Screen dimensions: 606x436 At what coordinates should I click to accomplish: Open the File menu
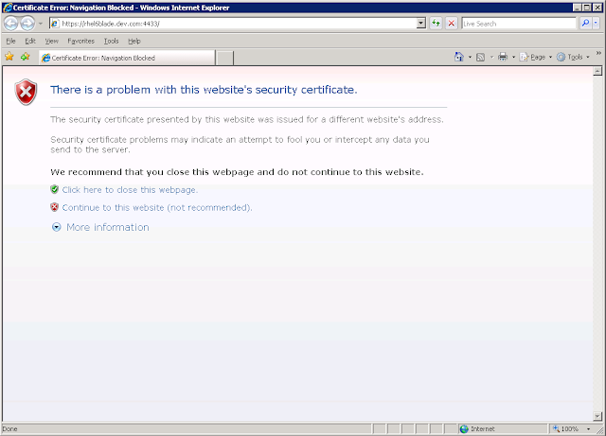tap(10, 41)
